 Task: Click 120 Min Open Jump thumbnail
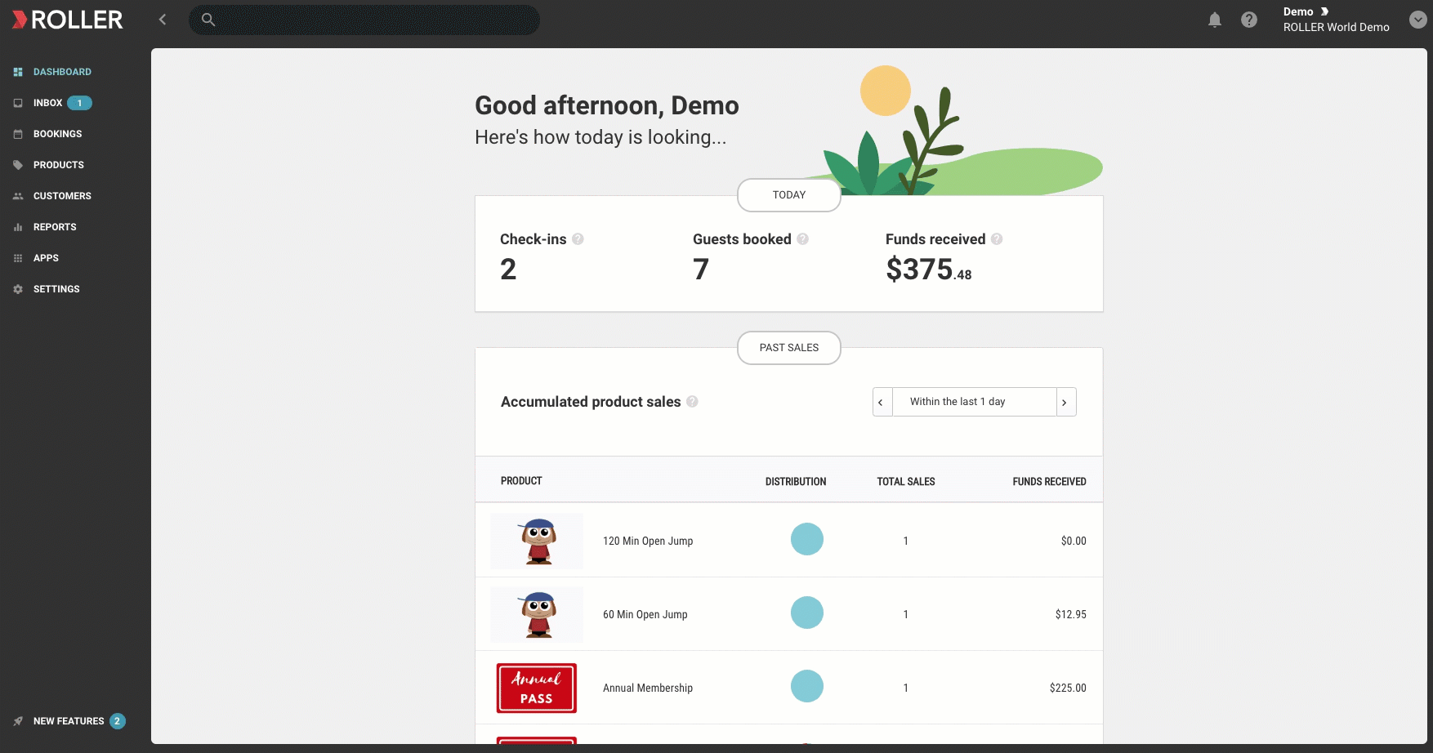point(537,541)
